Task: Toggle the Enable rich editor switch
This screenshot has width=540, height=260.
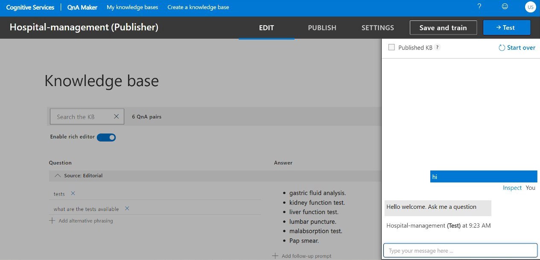Action: tap(106, 137)
